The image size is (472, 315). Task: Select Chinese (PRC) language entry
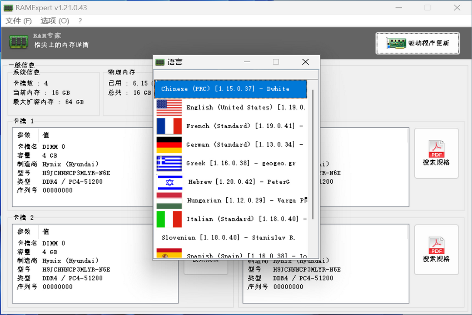[231, 89]
